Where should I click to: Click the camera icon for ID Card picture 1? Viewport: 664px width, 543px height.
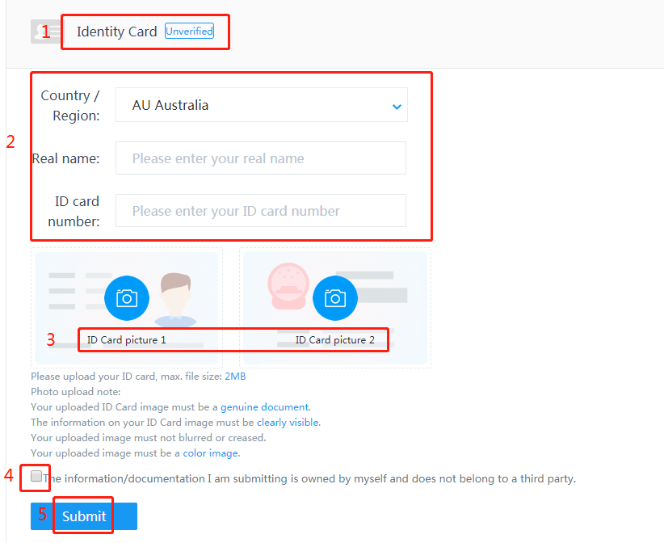coord(127,298)
